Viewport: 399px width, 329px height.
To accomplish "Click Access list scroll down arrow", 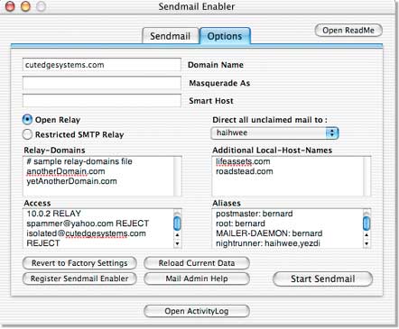I will click(x=178, y=243).
